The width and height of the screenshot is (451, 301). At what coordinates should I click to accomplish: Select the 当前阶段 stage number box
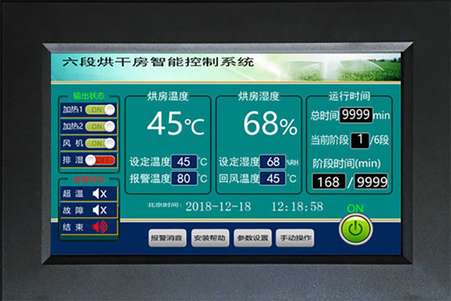tap(360, 140)
